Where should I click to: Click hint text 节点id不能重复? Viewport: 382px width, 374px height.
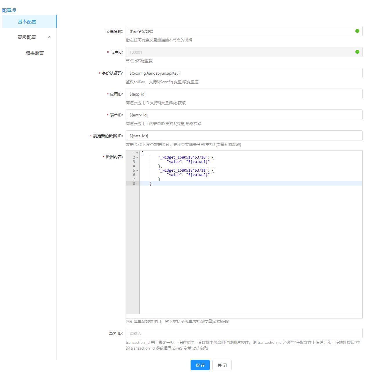click(139, 61)
